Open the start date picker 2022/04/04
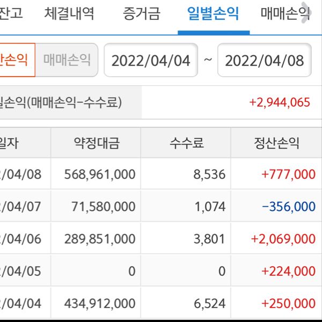 click(151, 60)
